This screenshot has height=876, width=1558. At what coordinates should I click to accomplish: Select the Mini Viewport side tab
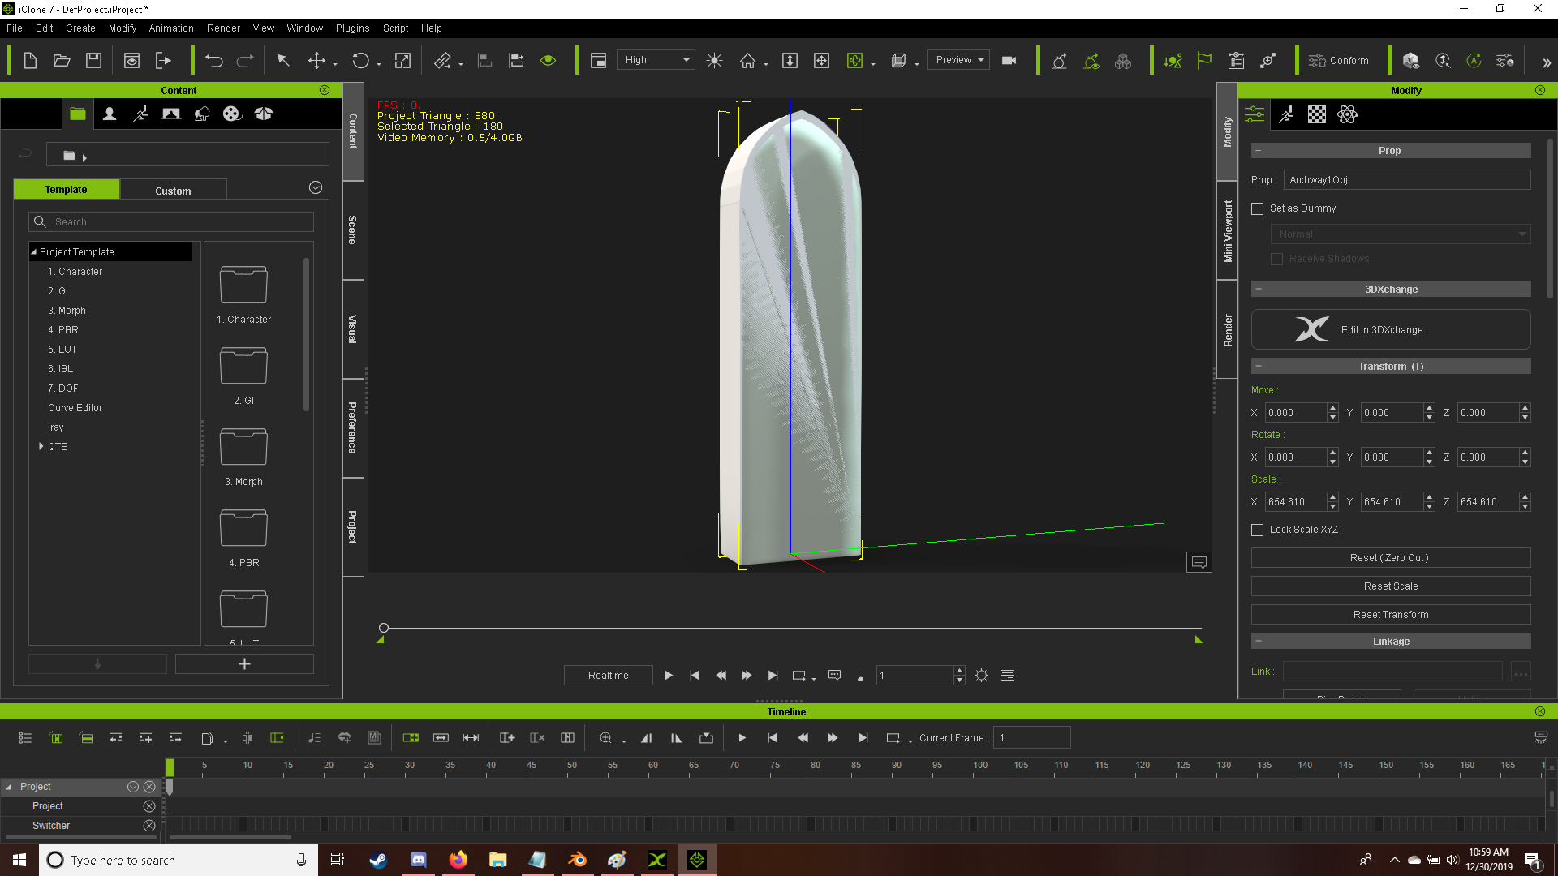[1228, 231]
